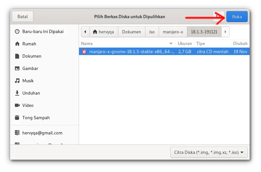The width and height of the screenshot is (261, 172).
Task: Click the video camera icon
Action: click(17, 105)
